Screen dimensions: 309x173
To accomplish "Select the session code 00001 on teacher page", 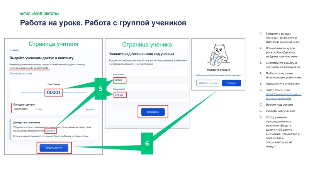I will tap(54, 92).
